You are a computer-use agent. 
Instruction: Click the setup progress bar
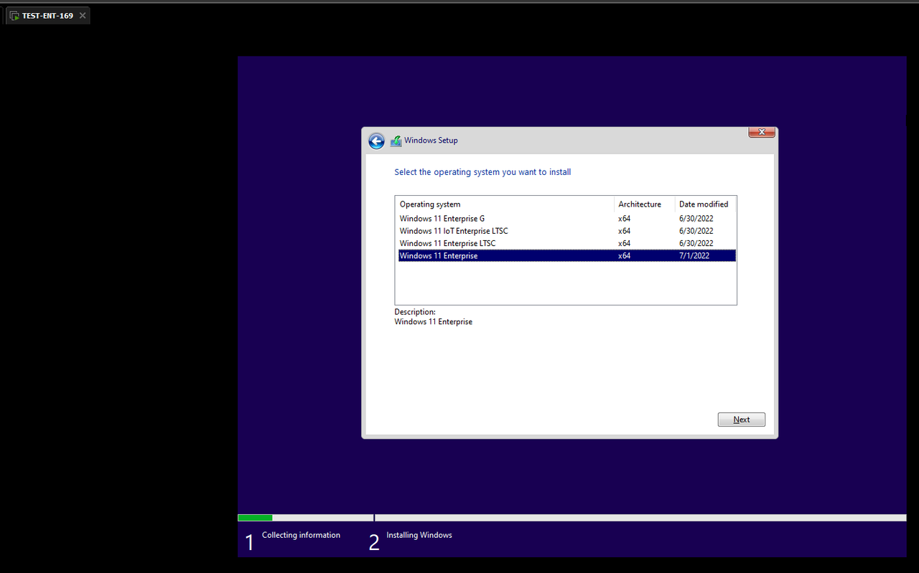(x=572, y=518)
